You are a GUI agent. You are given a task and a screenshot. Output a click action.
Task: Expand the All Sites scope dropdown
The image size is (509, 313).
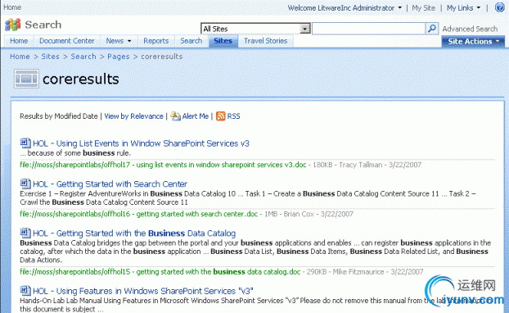pyautogui.click(x=304, y=29)
